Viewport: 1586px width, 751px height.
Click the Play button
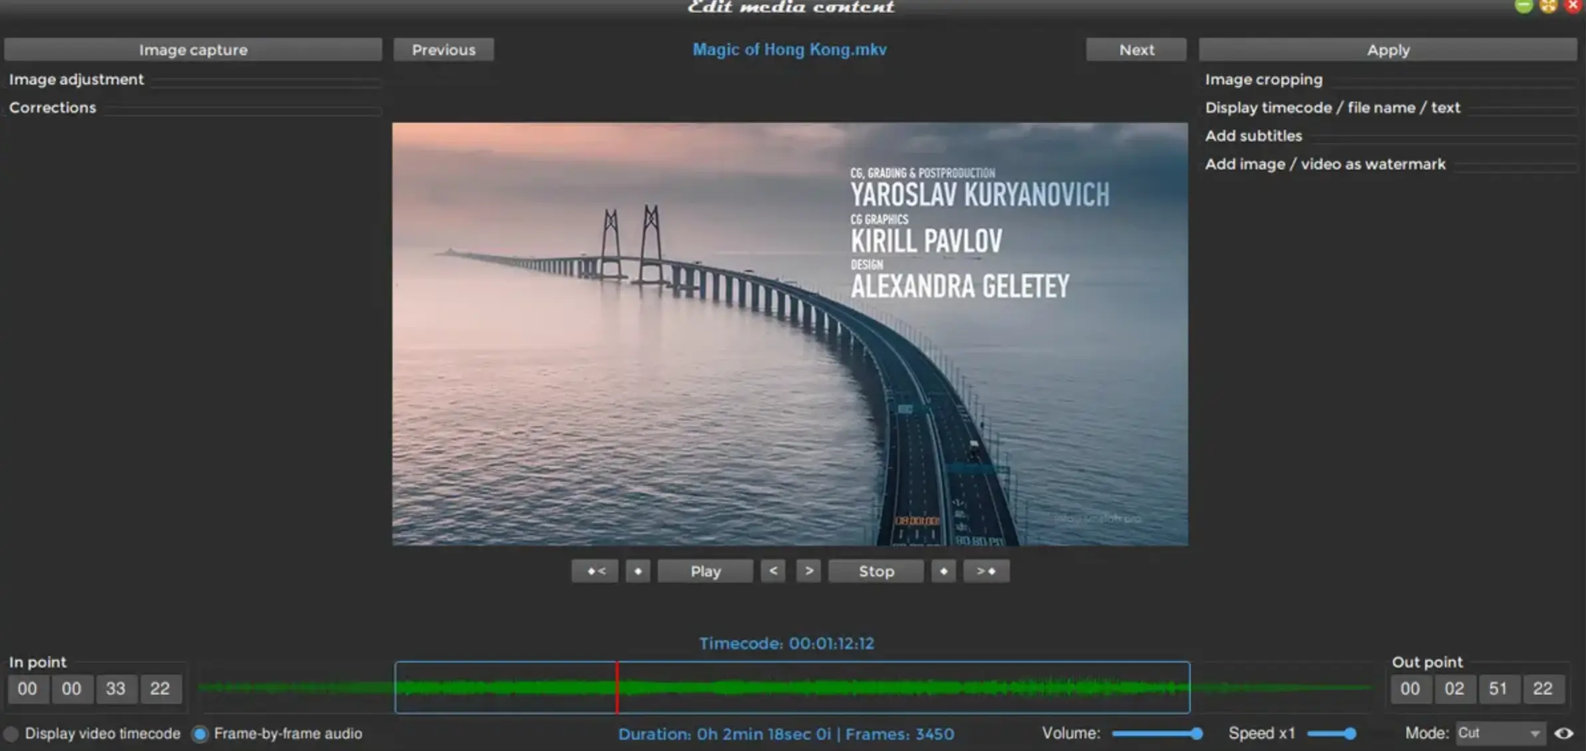(705, 571)
